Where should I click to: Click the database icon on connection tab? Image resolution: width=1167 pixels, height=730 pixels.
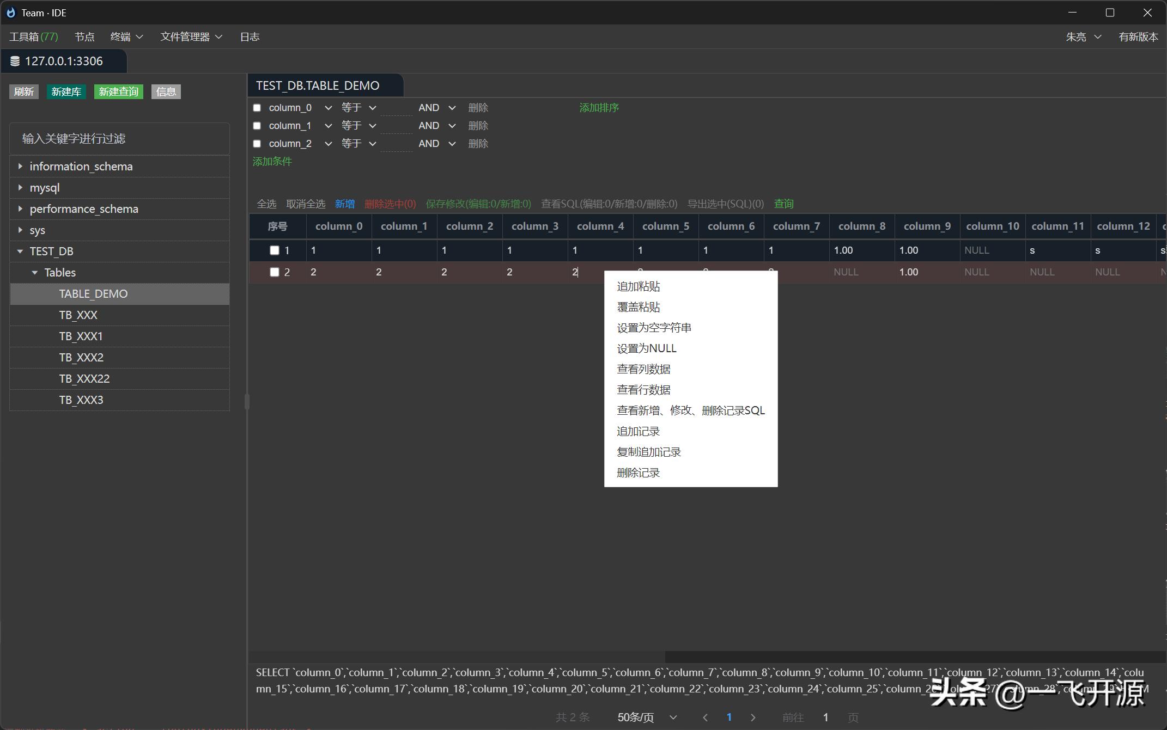(15, 62)
